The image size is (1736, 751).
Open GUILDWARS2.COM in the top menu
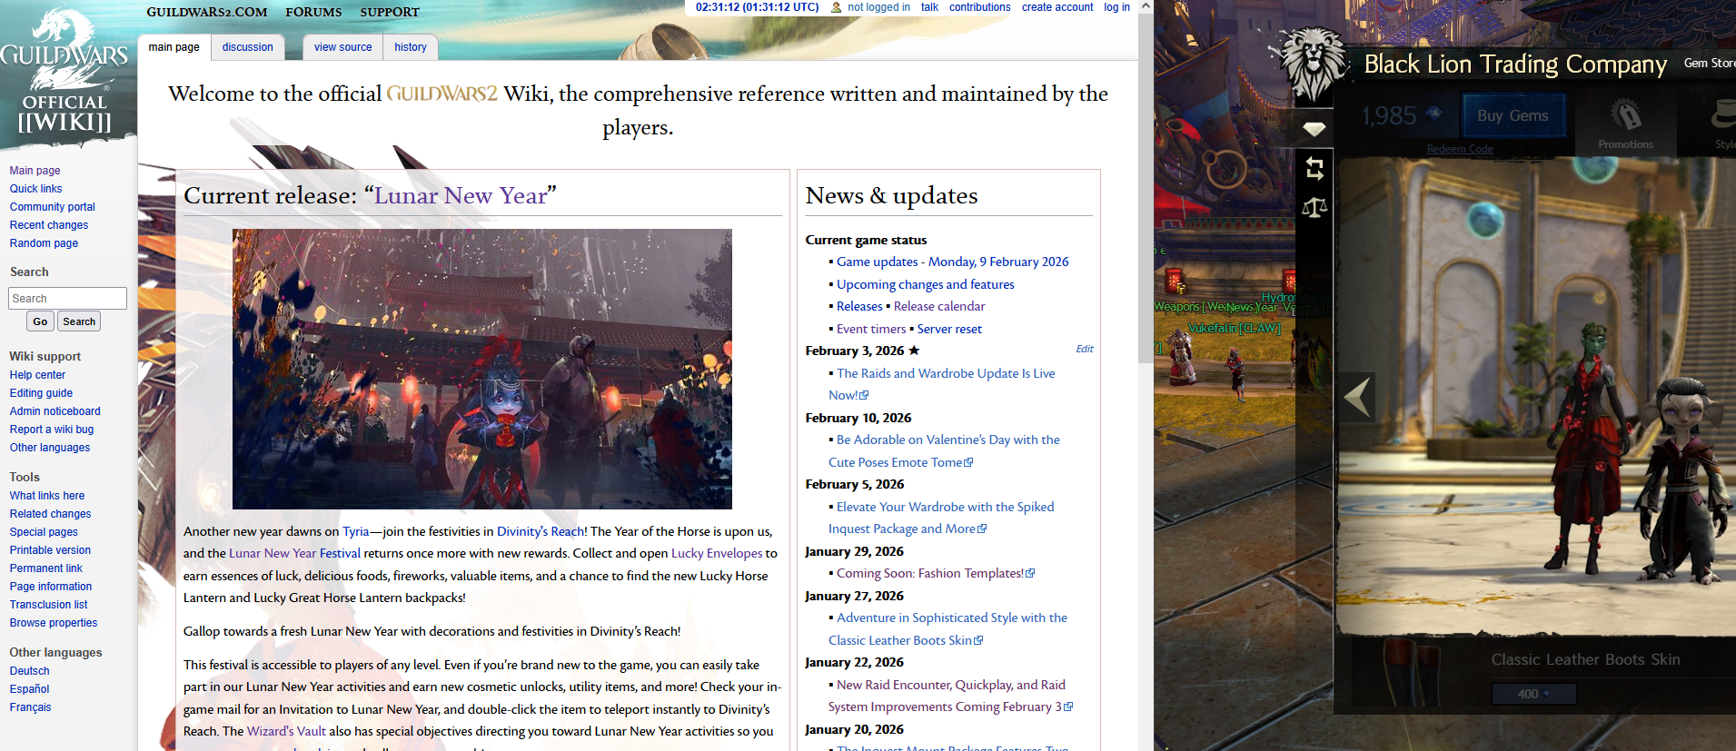click(x=207, y=12)
